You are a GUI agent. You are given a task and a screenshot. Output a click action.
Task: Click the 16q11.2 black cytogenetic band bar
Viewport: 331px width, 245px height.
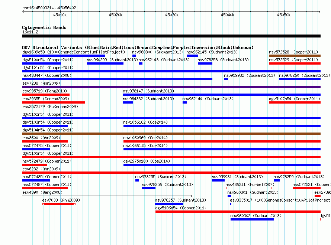pyautogui.click(x=171, y=36)
